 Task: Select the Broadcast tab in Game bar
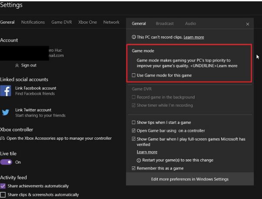(x=165, y=24)
